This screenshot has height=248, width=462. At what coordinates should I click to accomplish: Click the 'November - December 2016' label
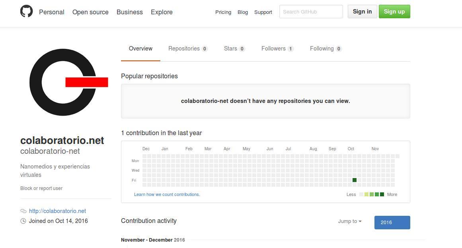[x=153, y=240]
